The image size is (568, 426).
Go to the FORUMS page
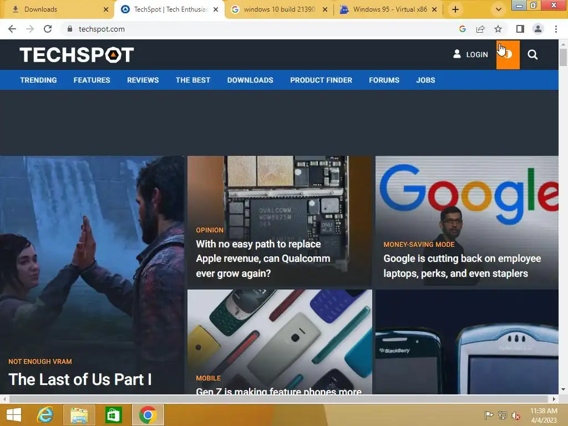(x=384, y=80)
